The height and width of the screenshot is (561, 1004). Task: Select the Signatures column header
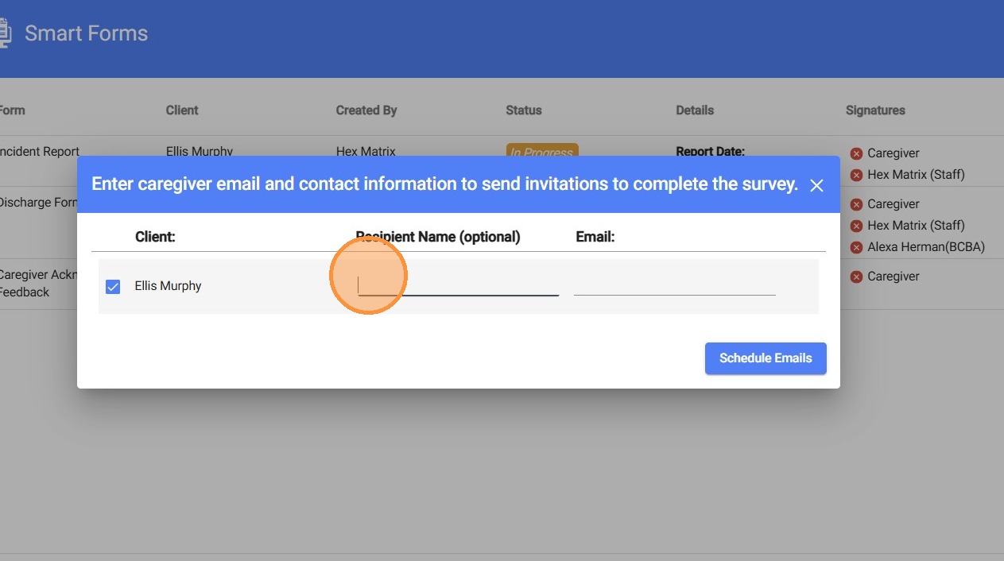click(875, 110)
